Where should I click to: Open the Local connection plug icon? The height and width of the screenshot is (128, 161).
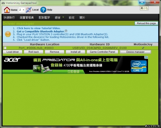coord(28,10)
